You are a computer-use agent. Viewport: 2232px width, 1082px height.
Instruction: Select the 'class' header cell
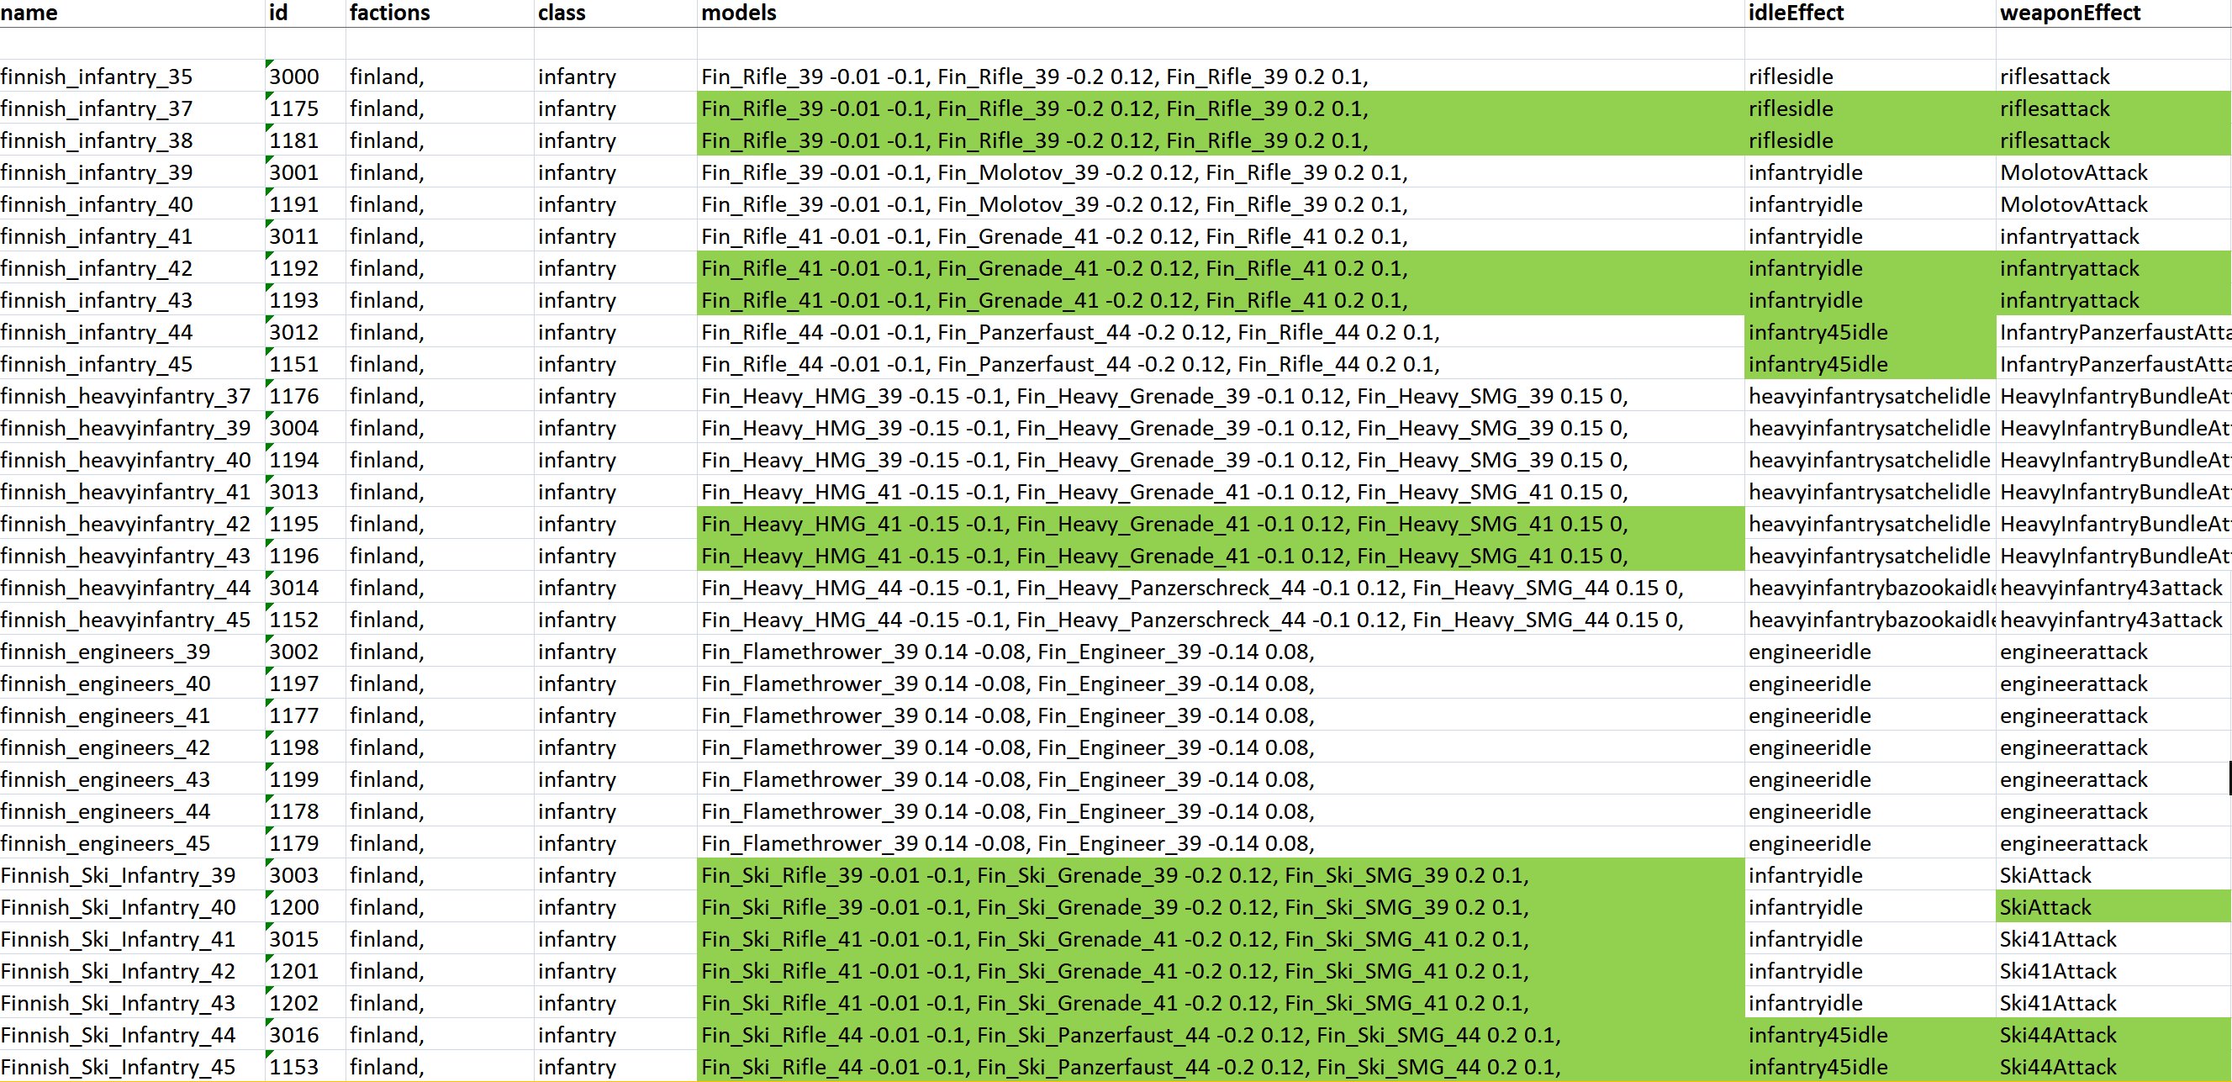coord(561,13)
